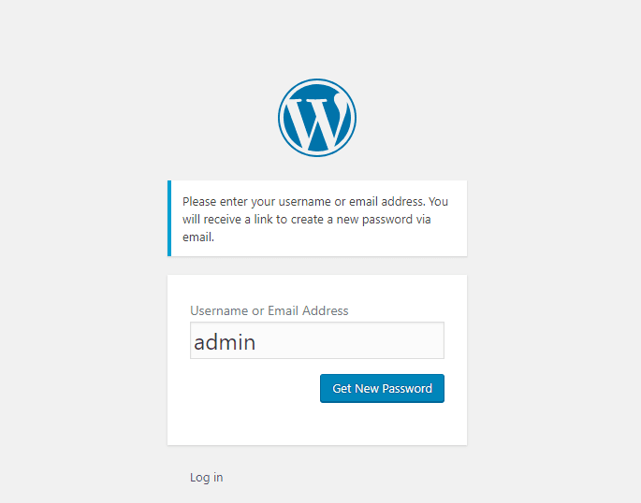Click the Username or Email Address label
The image size is (641, 503).
pyautogui.click(x=269, y=310)
